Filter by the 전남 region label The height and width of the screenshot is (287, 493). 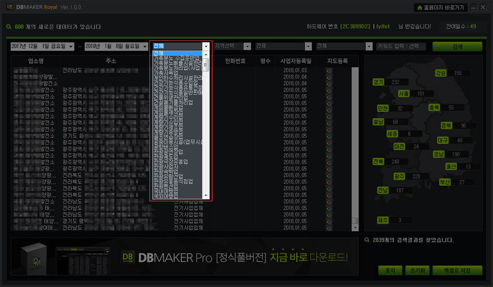[x=383, y=191]
